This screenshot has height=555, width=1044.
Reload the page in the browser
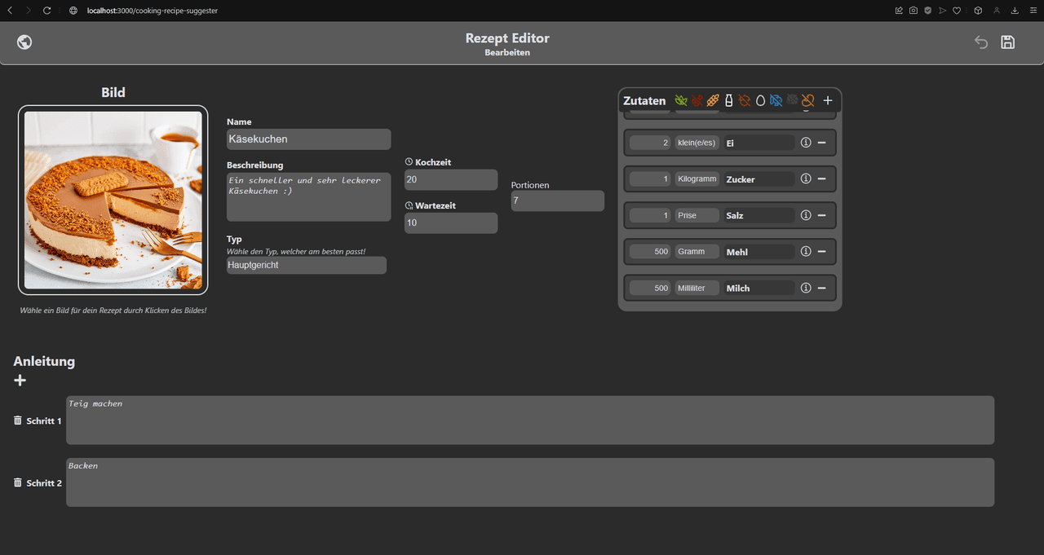pos(46,11)
